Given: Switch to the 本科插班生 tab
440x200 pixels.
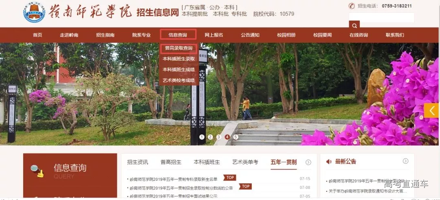Looking at the screenshot, I should point(207,162).
